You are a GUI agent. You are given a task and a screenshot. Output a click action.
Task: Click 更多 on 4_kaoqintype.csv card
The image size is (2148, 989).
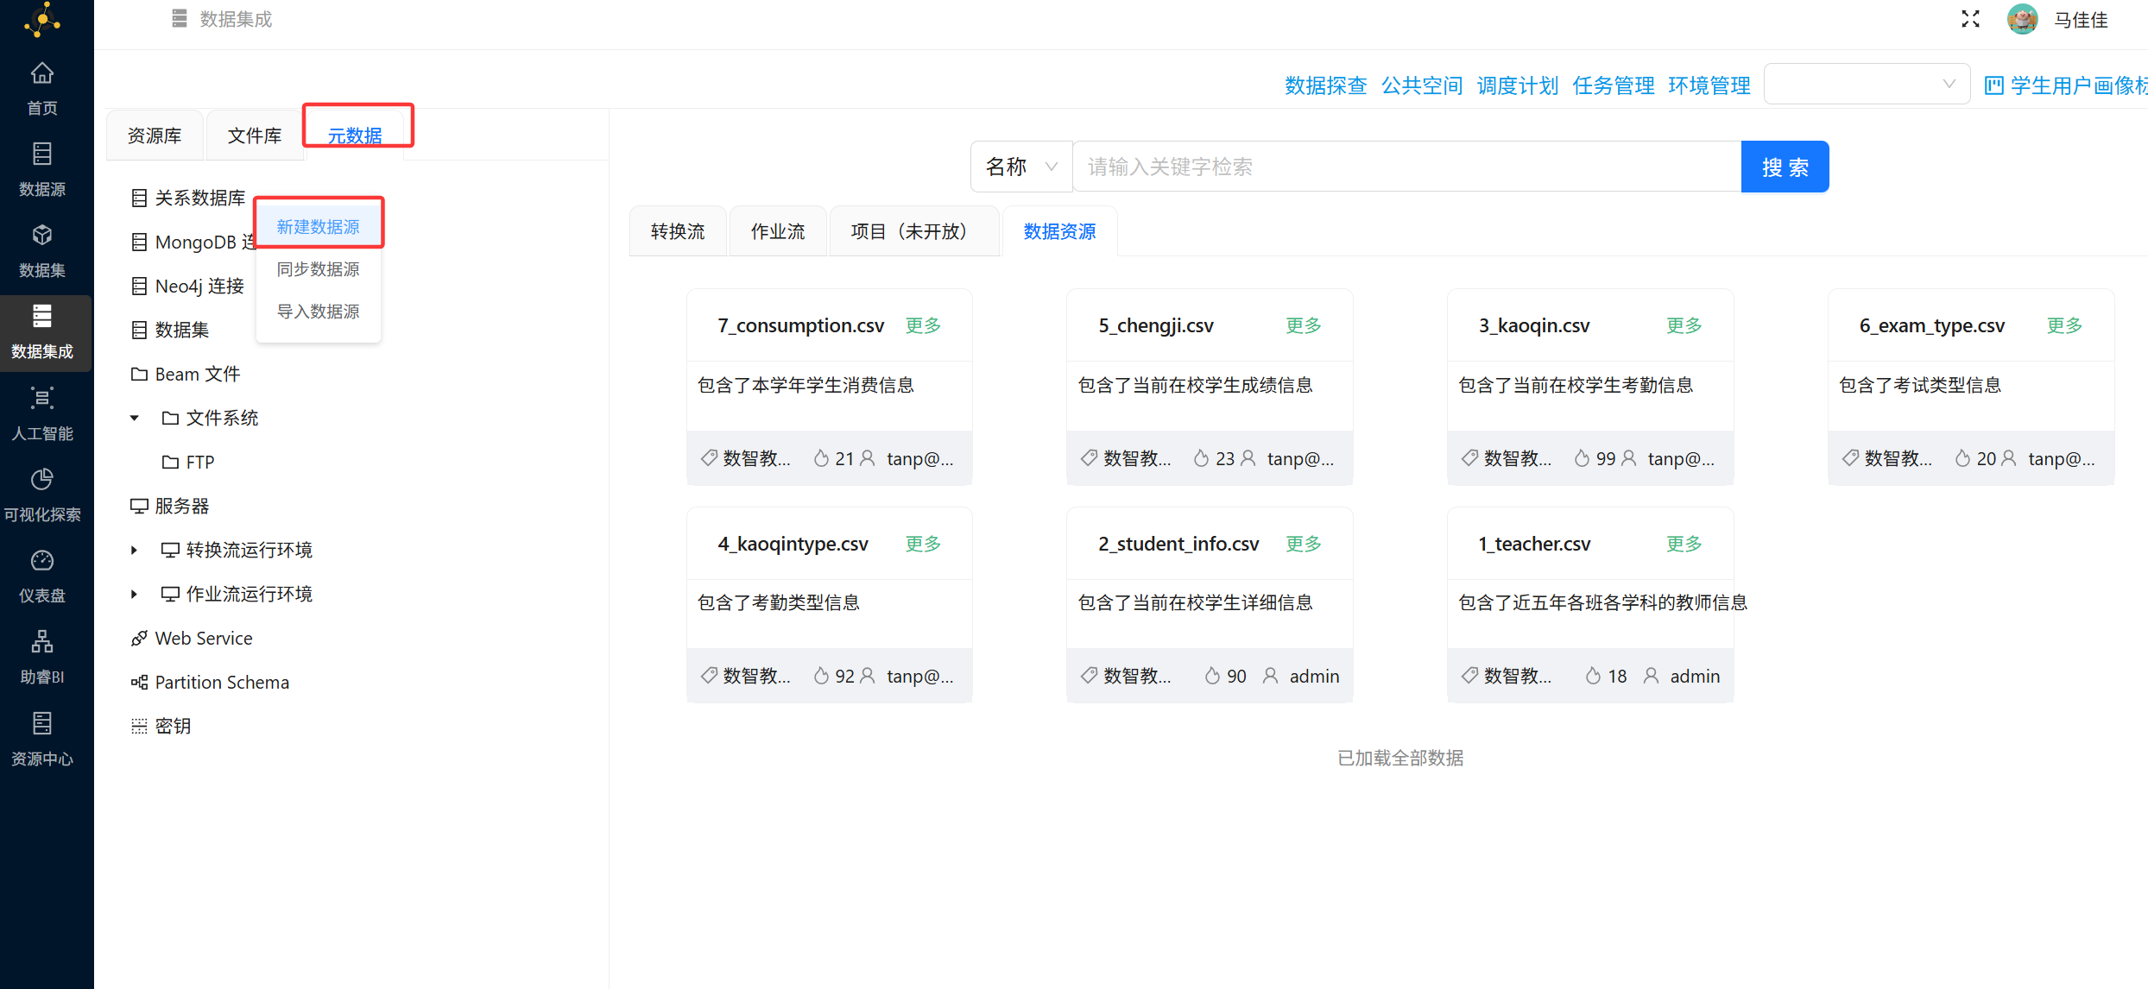click(923, 544)
